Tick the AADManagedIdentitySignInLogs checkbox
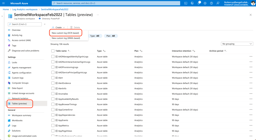256x140 pixels. (53, 57)
